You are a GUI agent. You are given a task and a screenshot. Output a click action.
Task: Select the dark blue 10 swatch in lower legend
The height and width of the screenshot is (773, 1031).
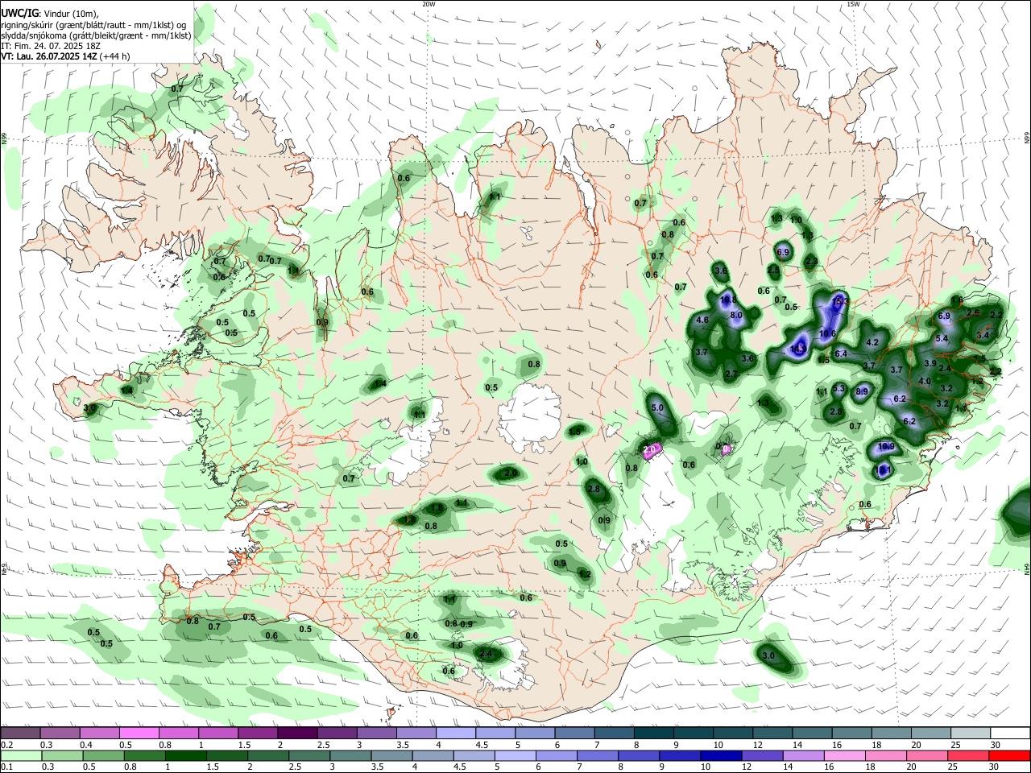(x=722, y=755)
